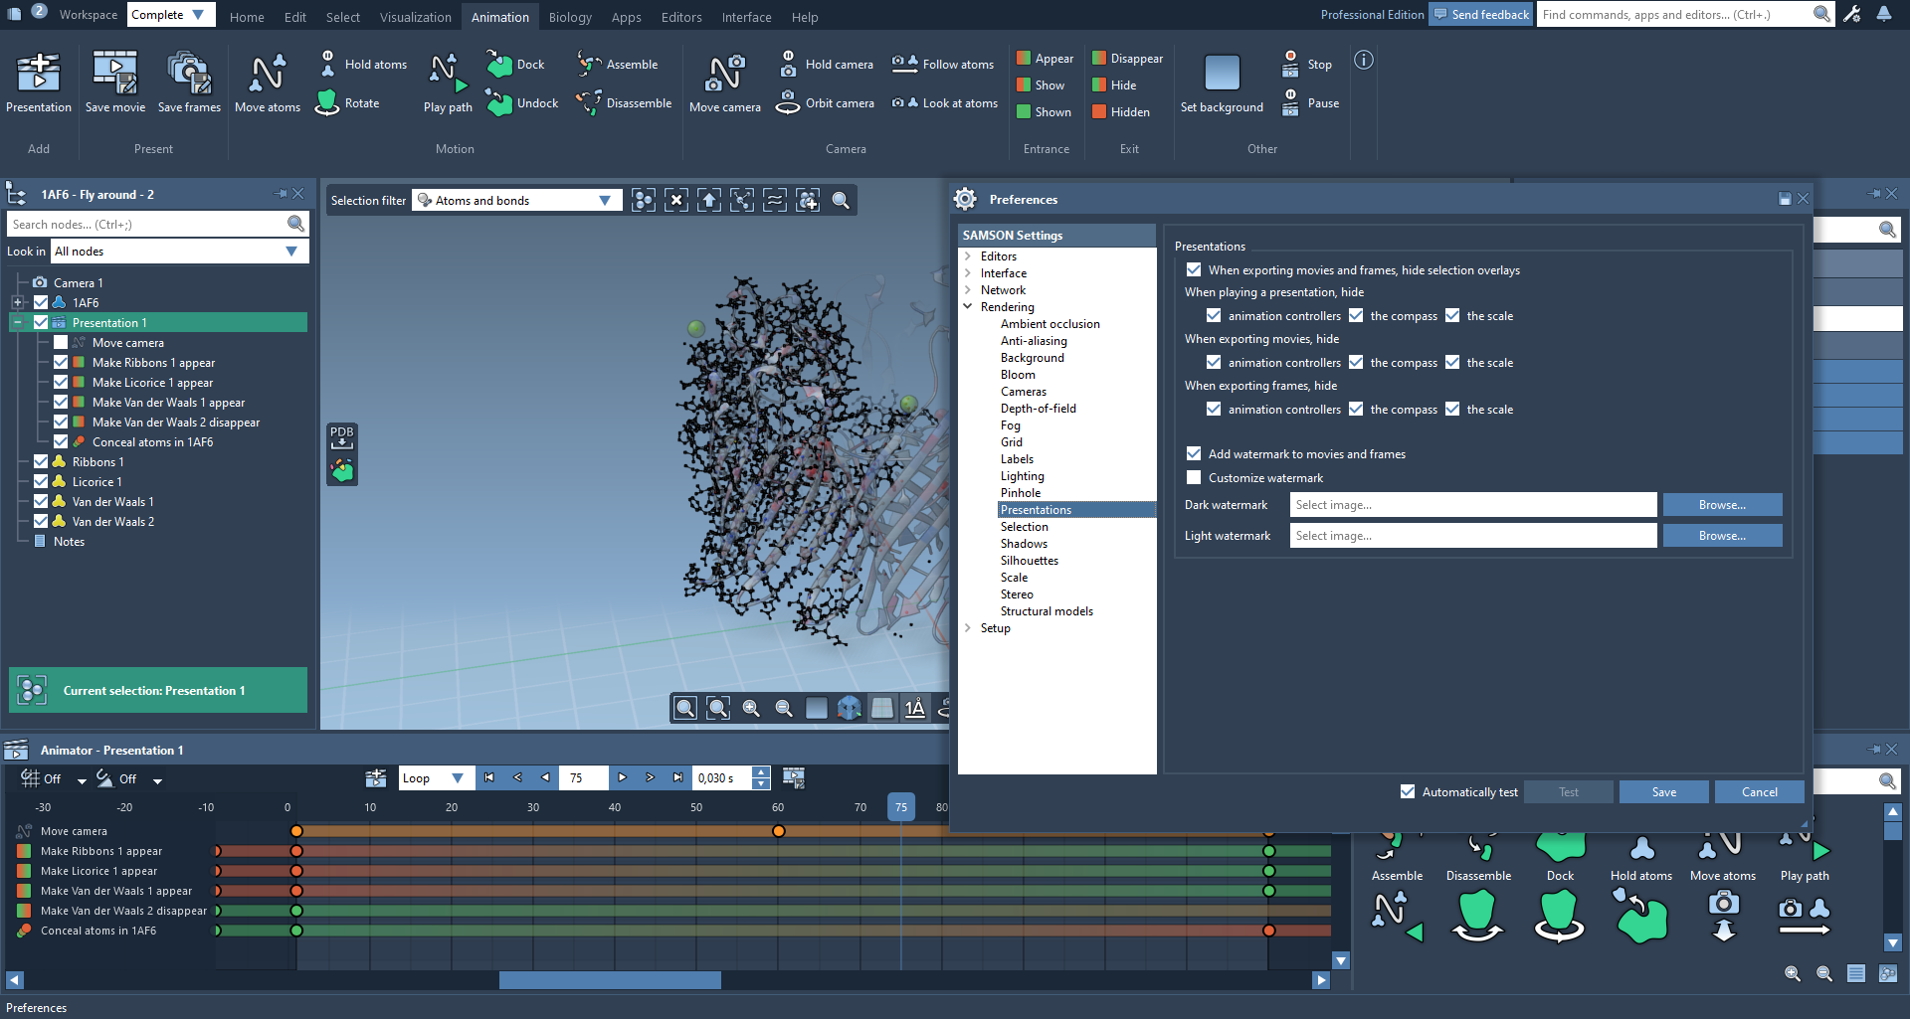Image resolution: width=1910 pixels, height=1019 pixels.
Task: Uncheck Add watermark to movies and frames
Action: 1194,454
